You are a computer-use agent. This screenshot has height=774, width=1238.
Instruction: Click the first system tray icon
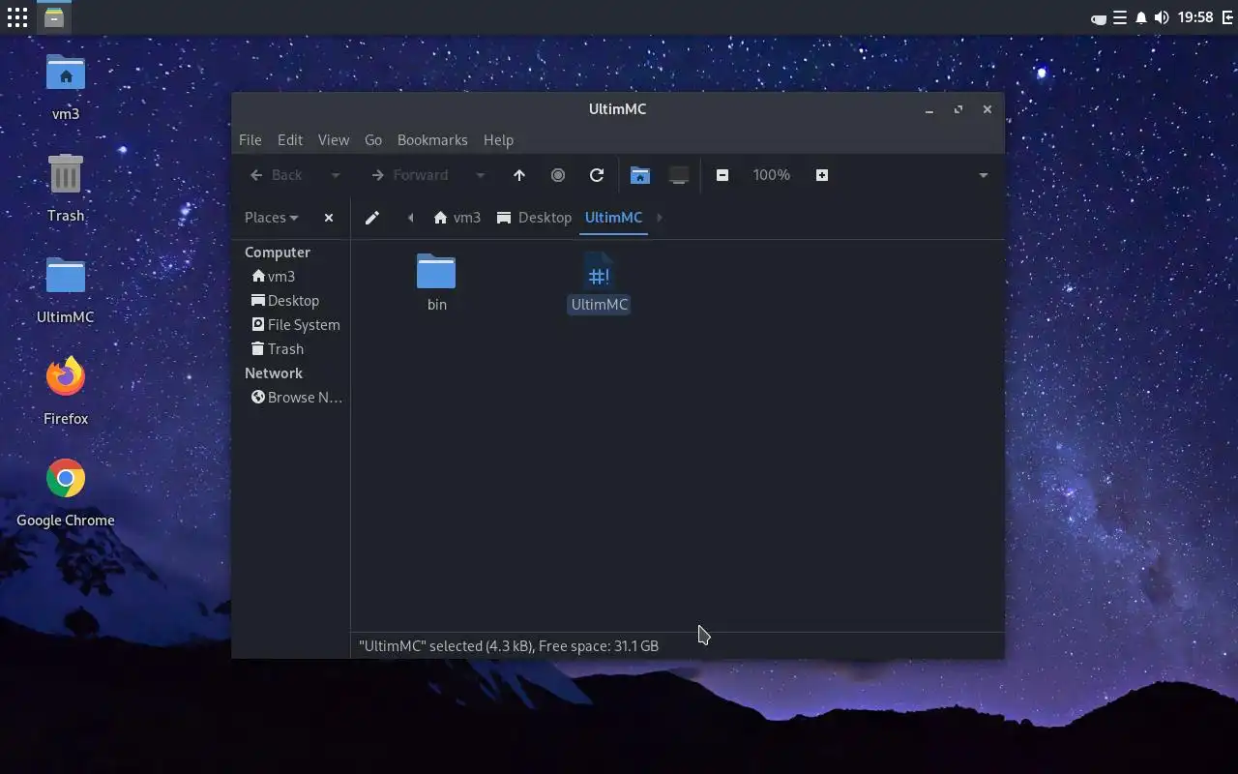tap(1099, 18)
